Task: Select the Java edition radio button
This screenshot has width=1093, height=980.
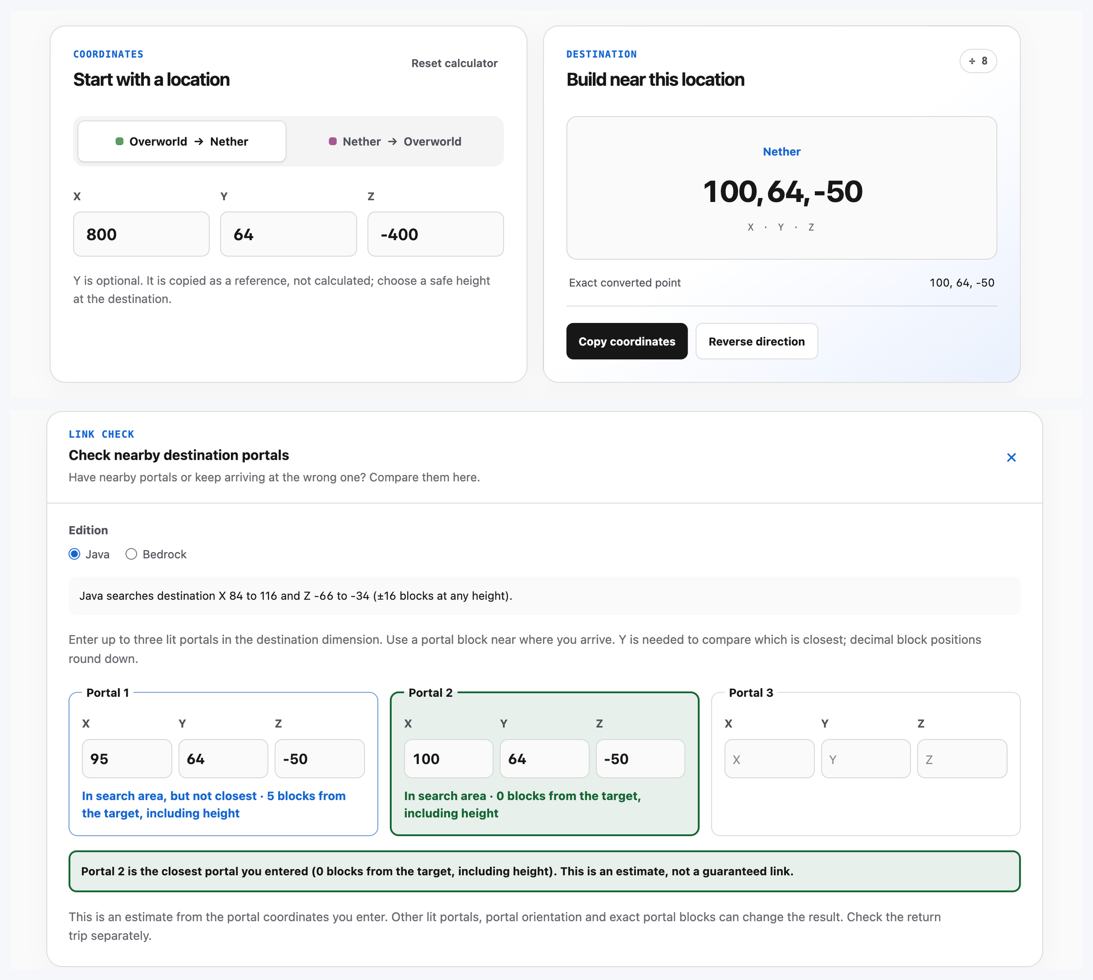Action: [74, 554]
